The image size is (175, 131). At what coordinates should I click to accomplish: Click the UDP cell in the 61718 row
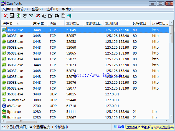click(x=53, y=106)
